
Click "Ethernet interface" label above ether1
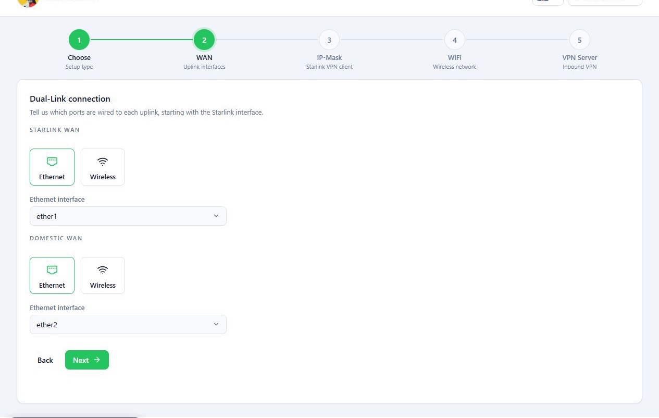(57, 200)
